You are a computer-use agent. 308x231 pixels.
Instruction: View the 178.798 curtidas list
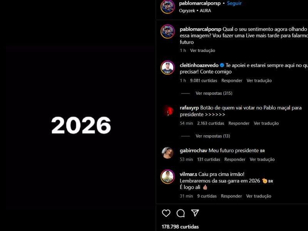point(180,227)
